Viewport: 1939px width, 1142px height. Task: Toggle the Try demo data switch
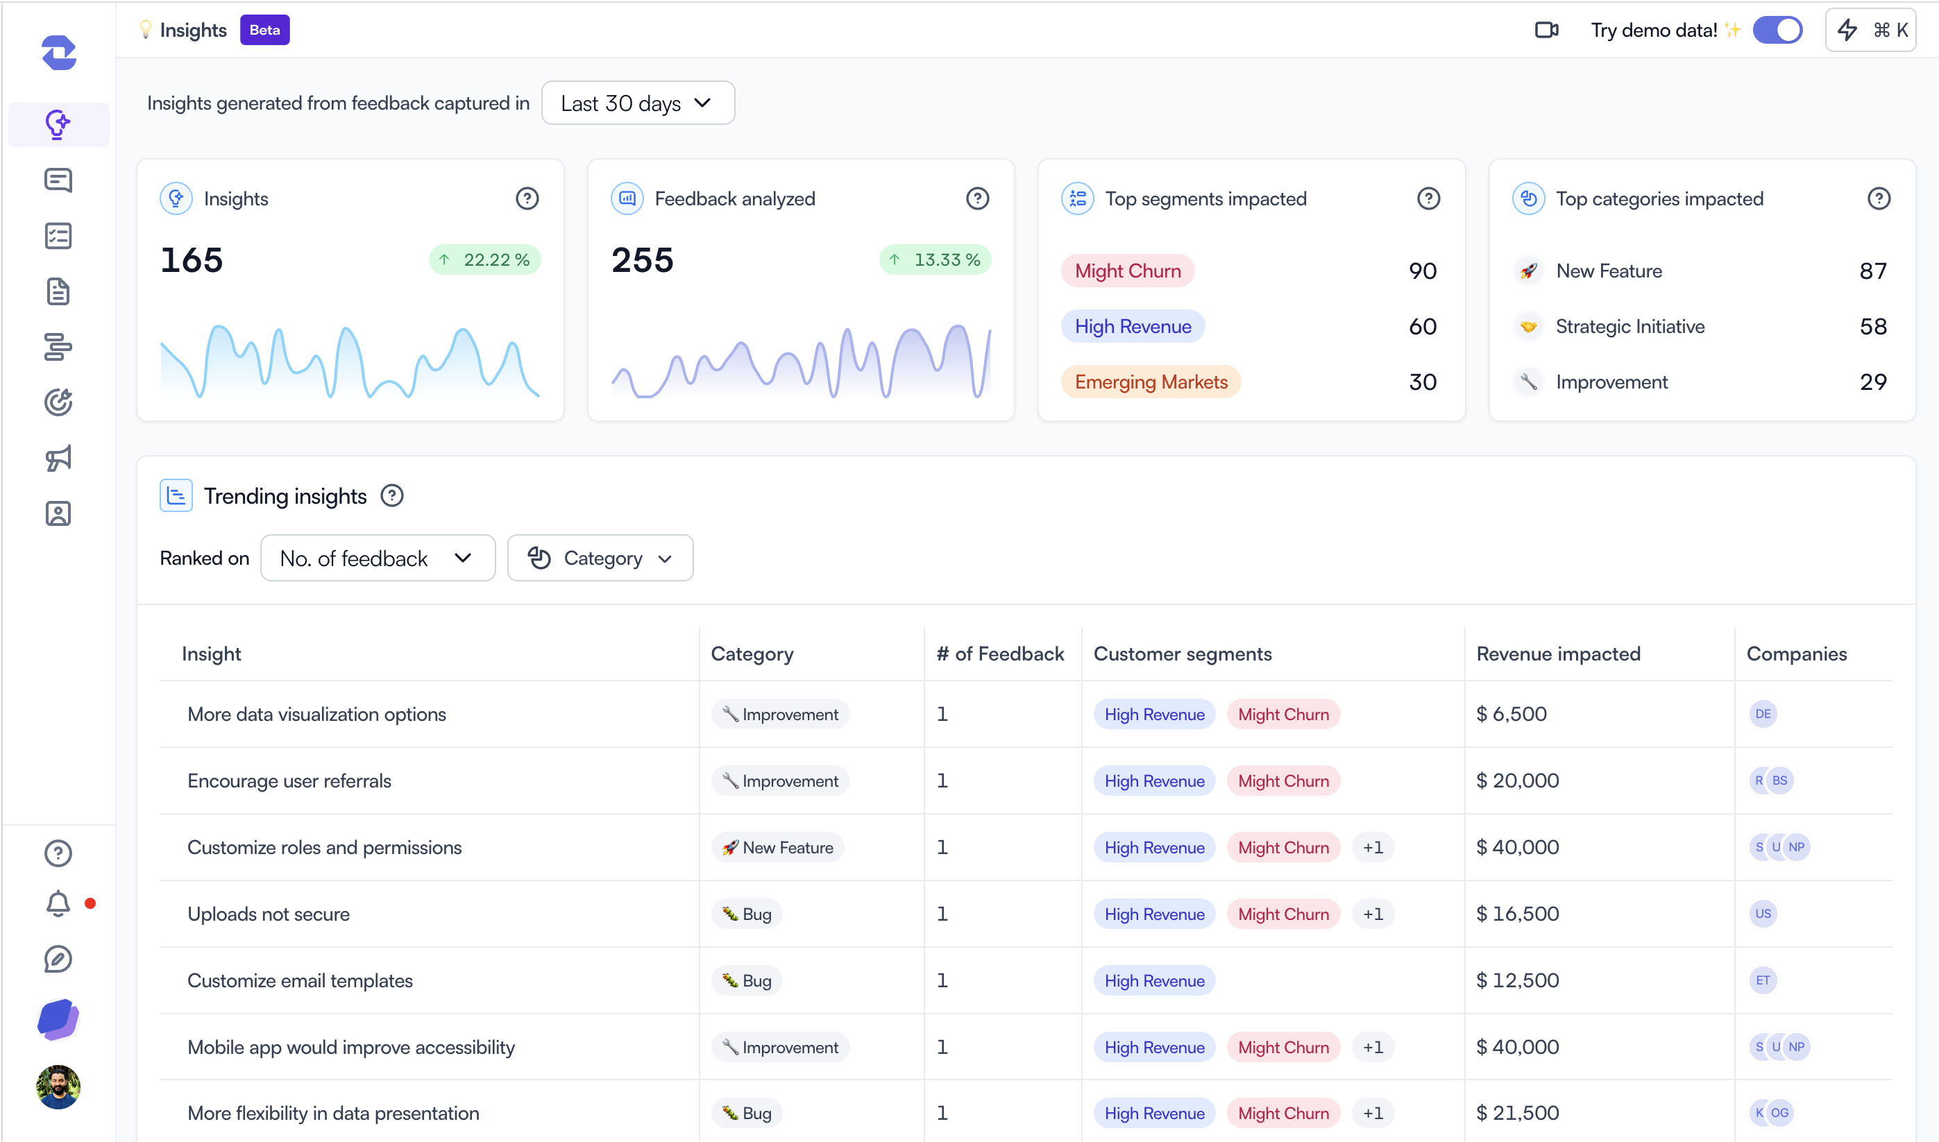click(1777, 30)
